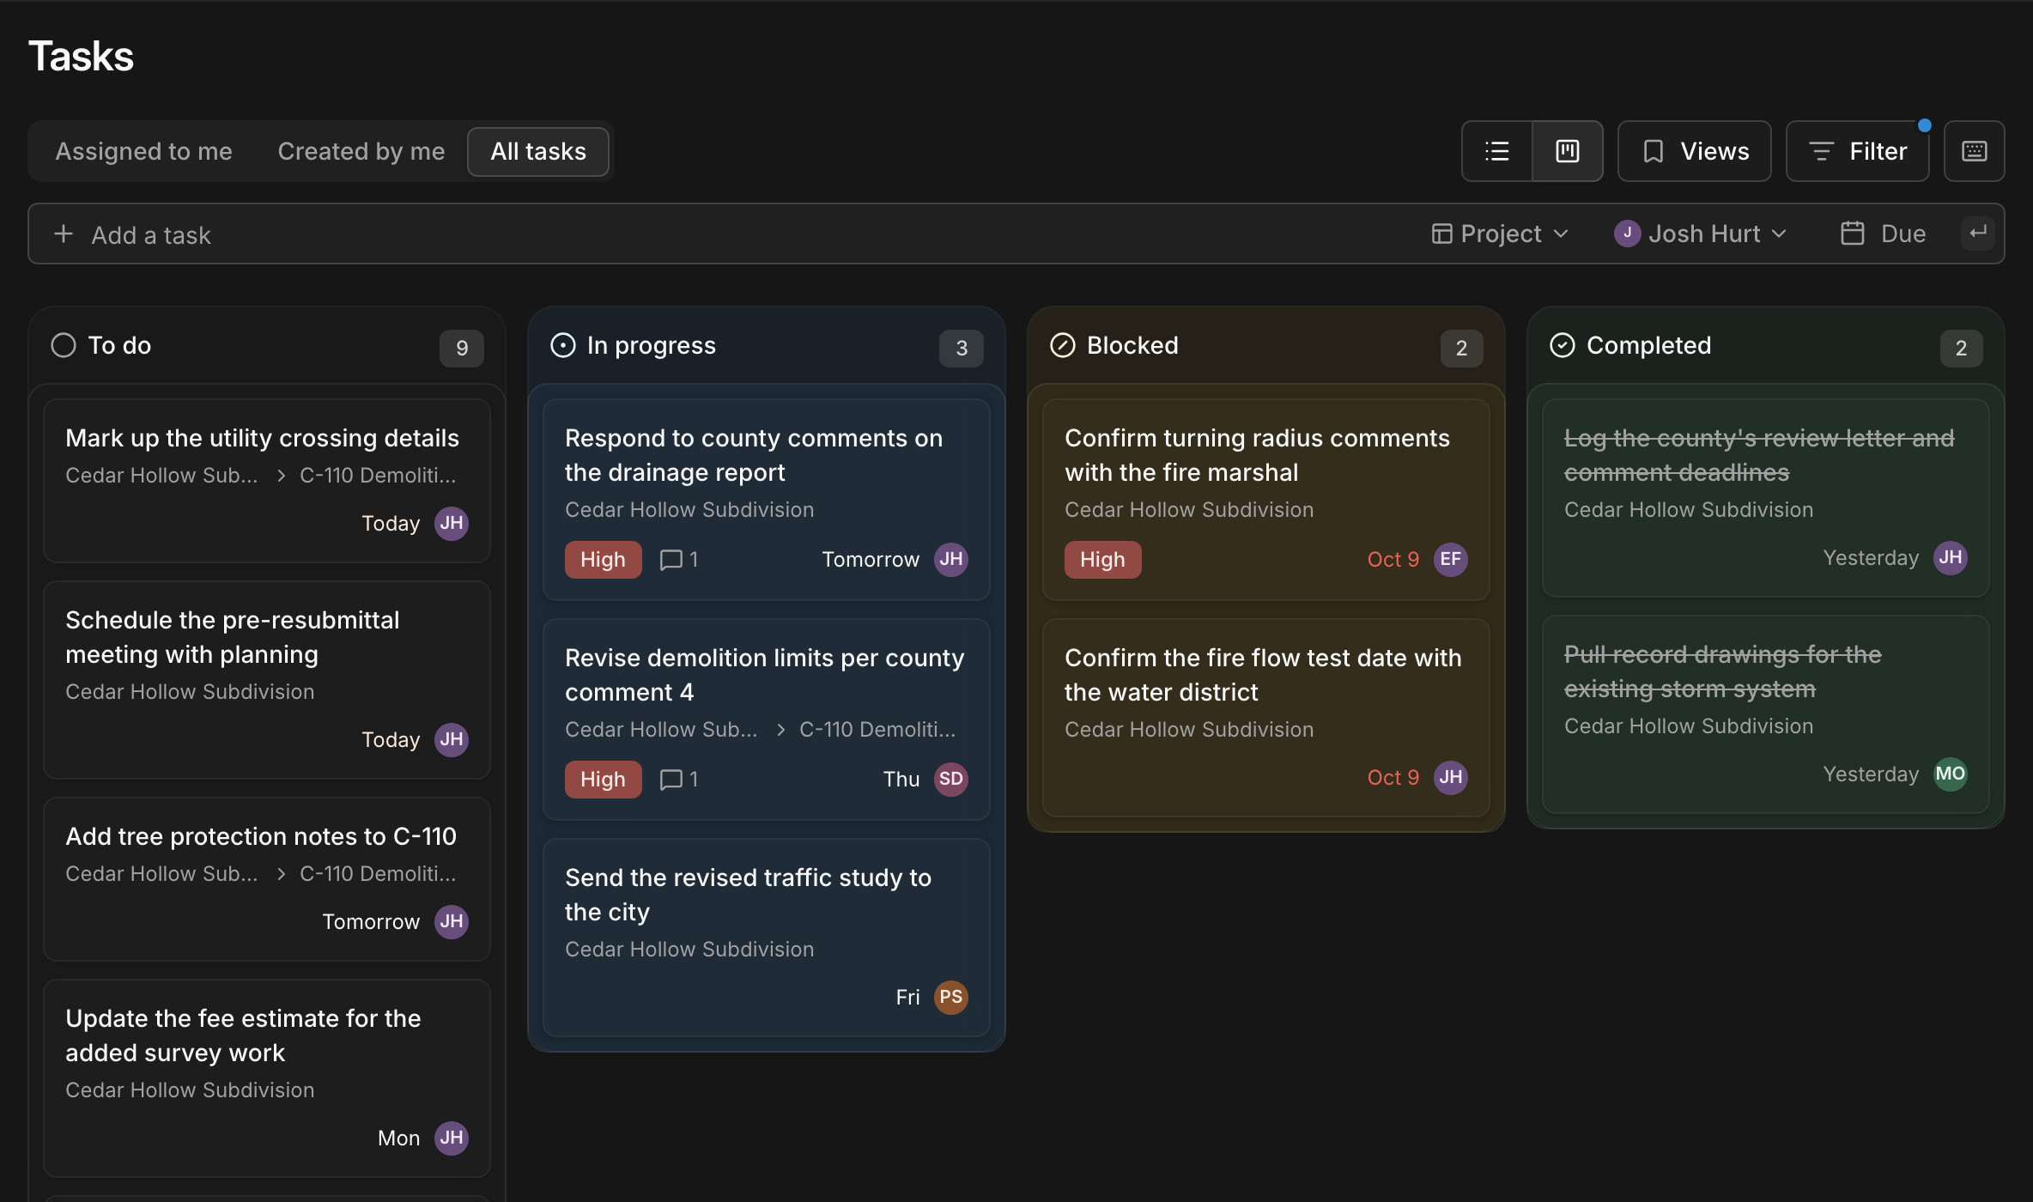Open Add tree protection notes to C-110 card
This screenshot has width=2033, height=1202.
click(266, 879)
